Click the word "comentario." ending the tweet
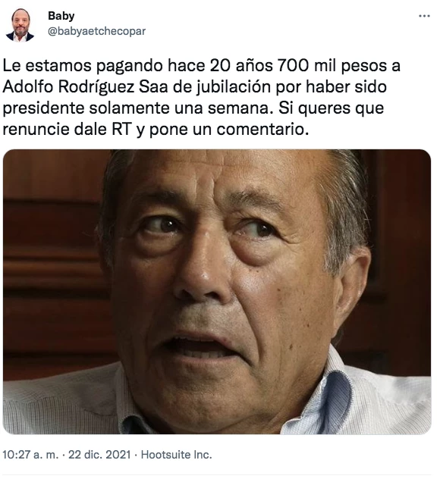Viewport: 440px width, 479px height. (262, 129)
